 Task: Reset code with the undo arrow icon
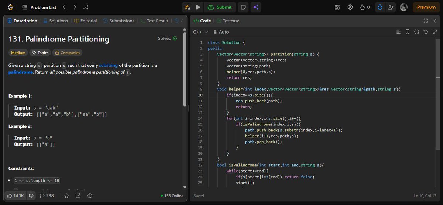(x=426, y=32)
